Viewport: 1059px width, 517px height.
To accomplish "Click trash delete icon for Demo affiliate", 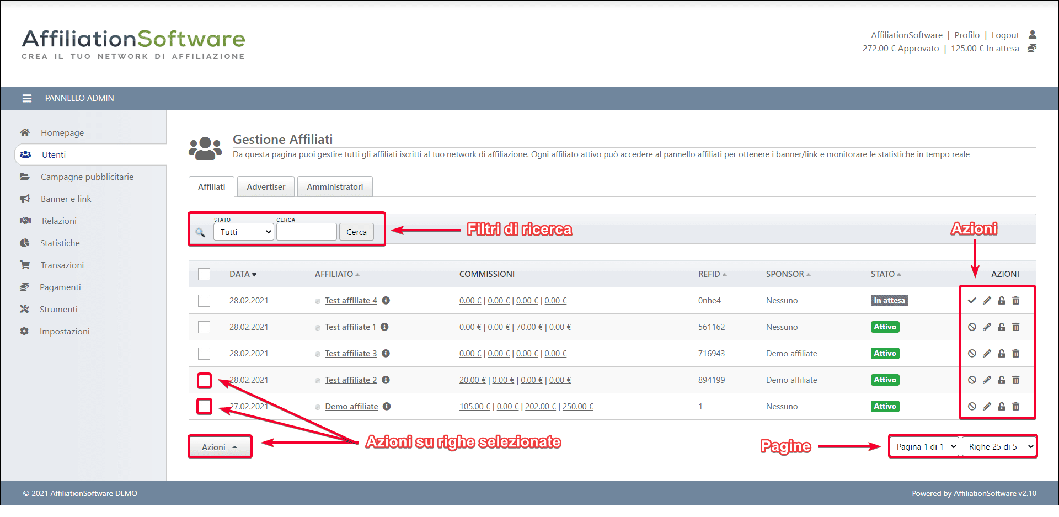I will pyautogui.click(x=1015, y=407).
